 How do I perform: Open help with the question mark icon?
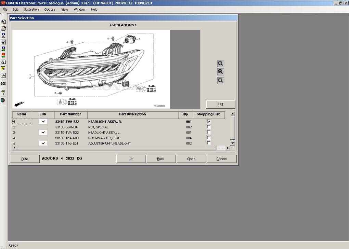point(3,93)
